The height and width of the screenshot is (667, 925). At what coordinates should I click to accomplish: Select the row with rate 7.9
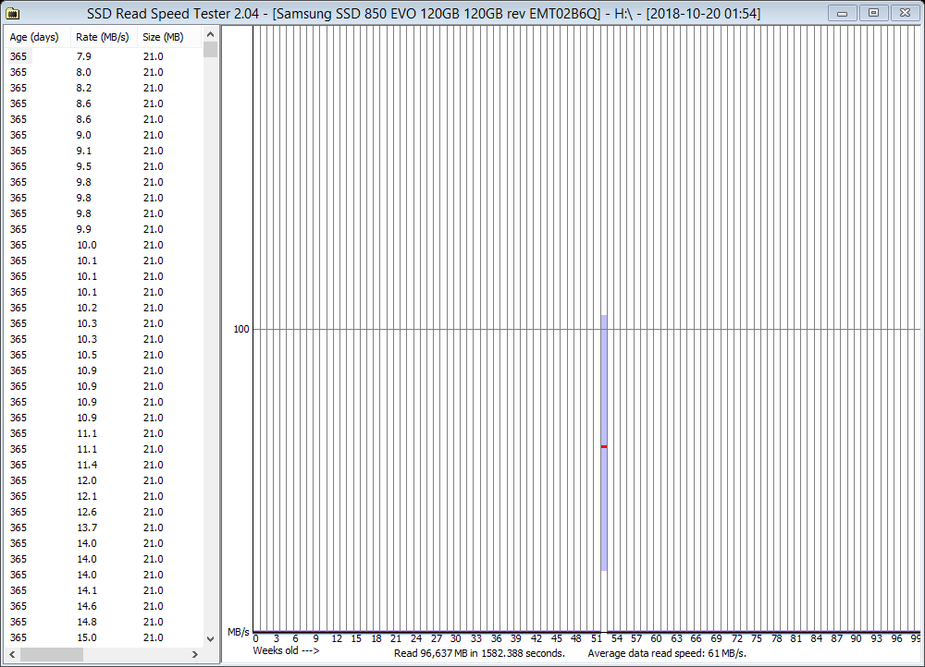coord(104,56)
